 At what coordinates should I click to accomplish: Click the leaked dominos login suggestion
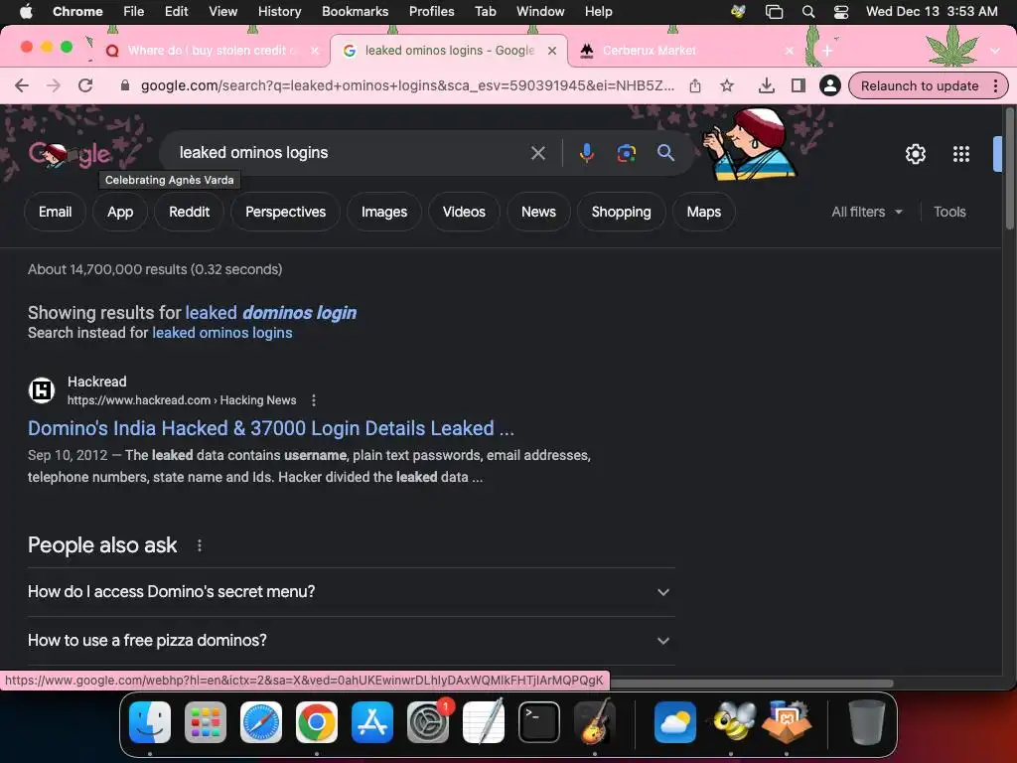(x=270, y=313)
